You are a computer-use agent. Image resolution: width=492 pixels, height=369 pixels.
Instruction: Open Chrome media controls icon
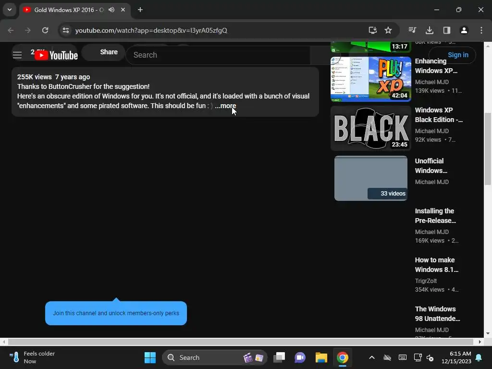(x=412, y=30)
